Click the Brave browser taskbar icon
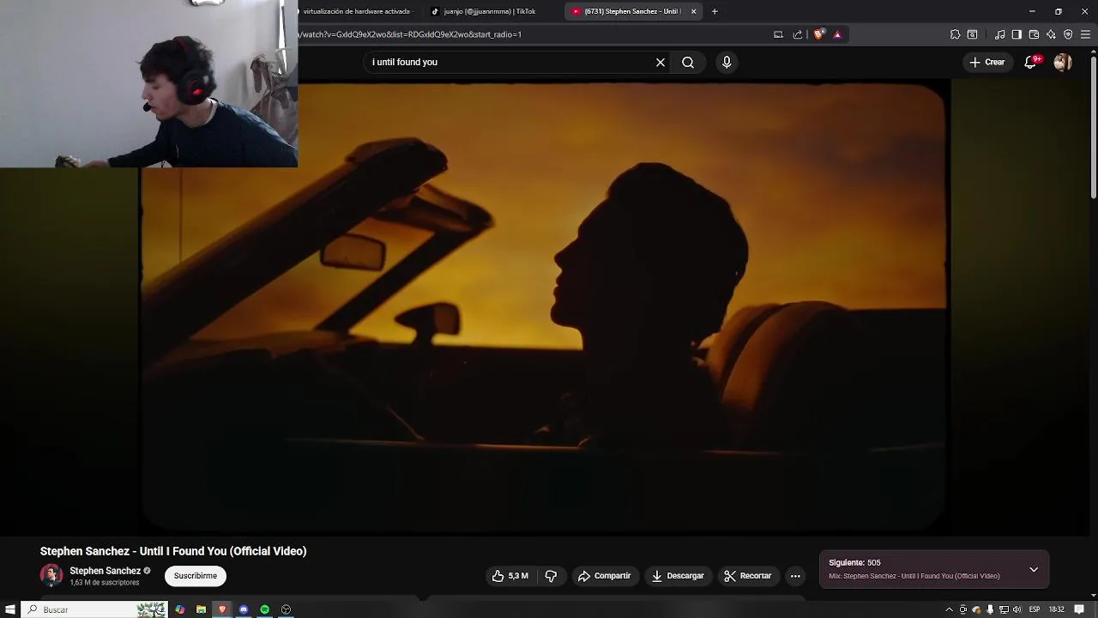Screen dimensions: 1098x618 pos(222,609)
